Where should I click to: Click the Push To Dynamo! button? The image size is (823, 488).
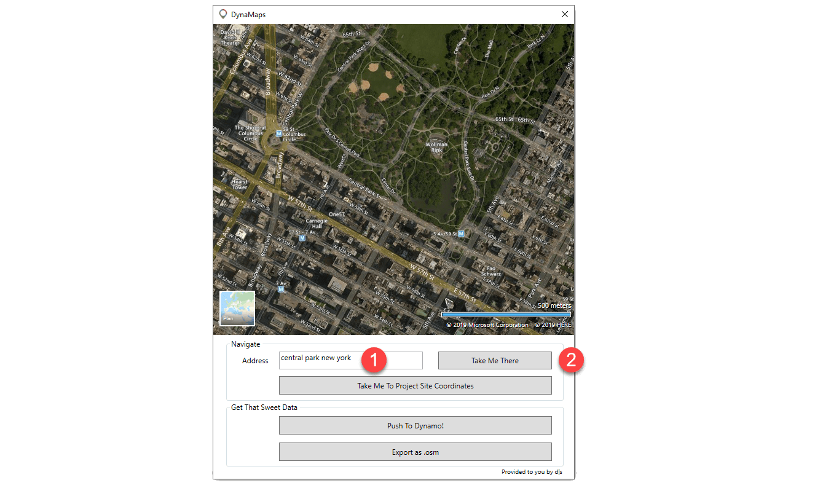415,425
